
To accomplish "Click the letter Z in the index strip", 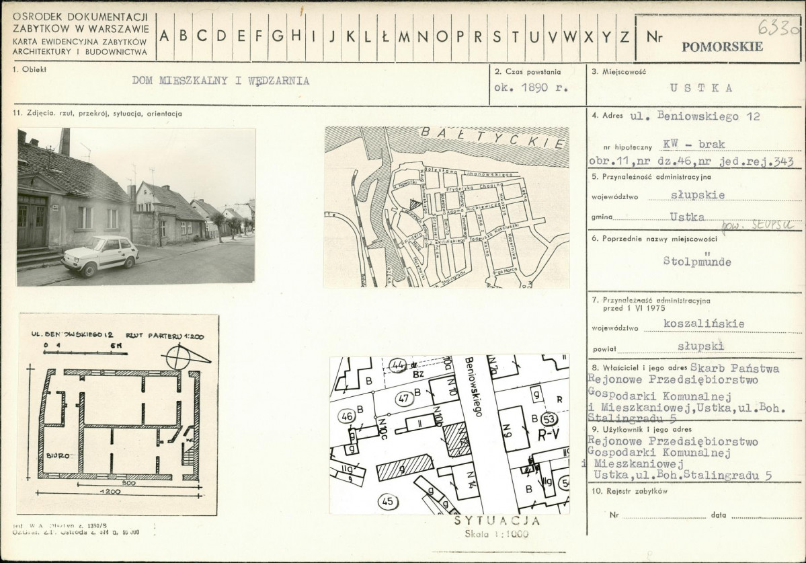I will [624, 36].
